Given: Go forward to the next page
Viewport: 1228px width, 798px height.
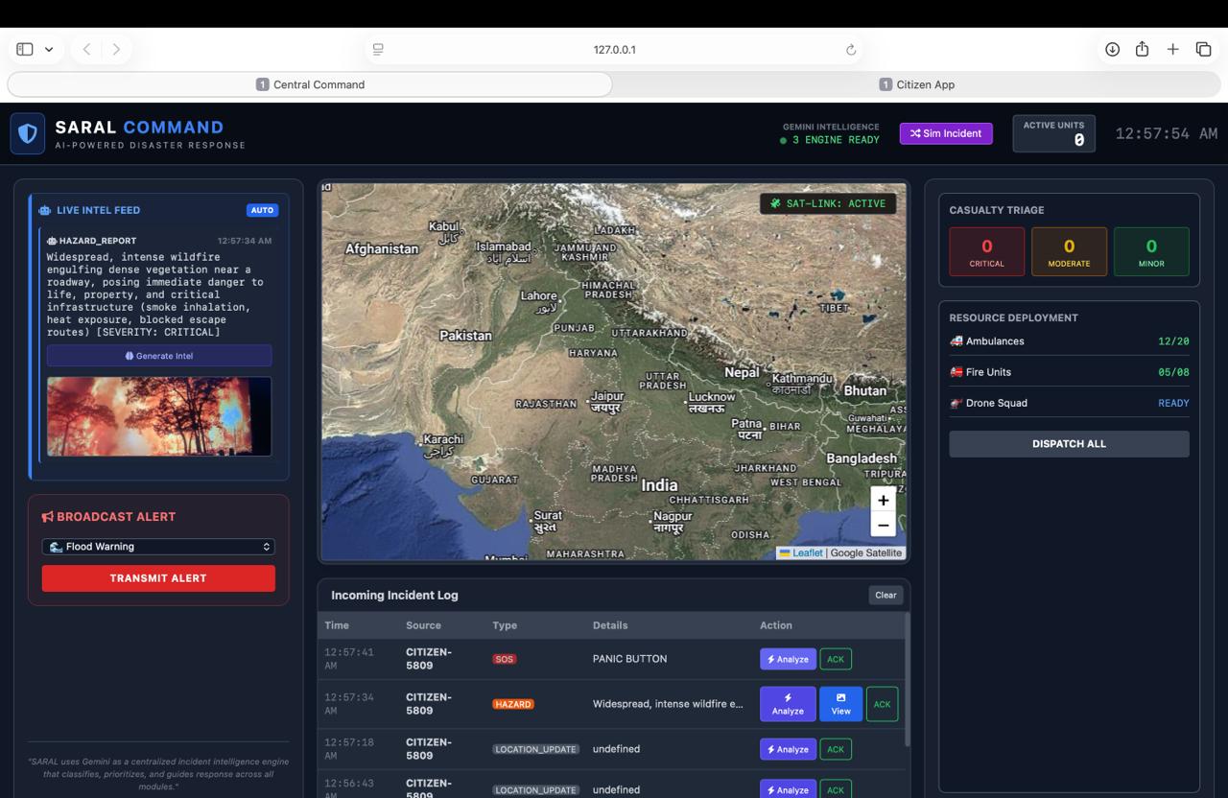Looking at the screenshot, I should [x=116, y=49].
